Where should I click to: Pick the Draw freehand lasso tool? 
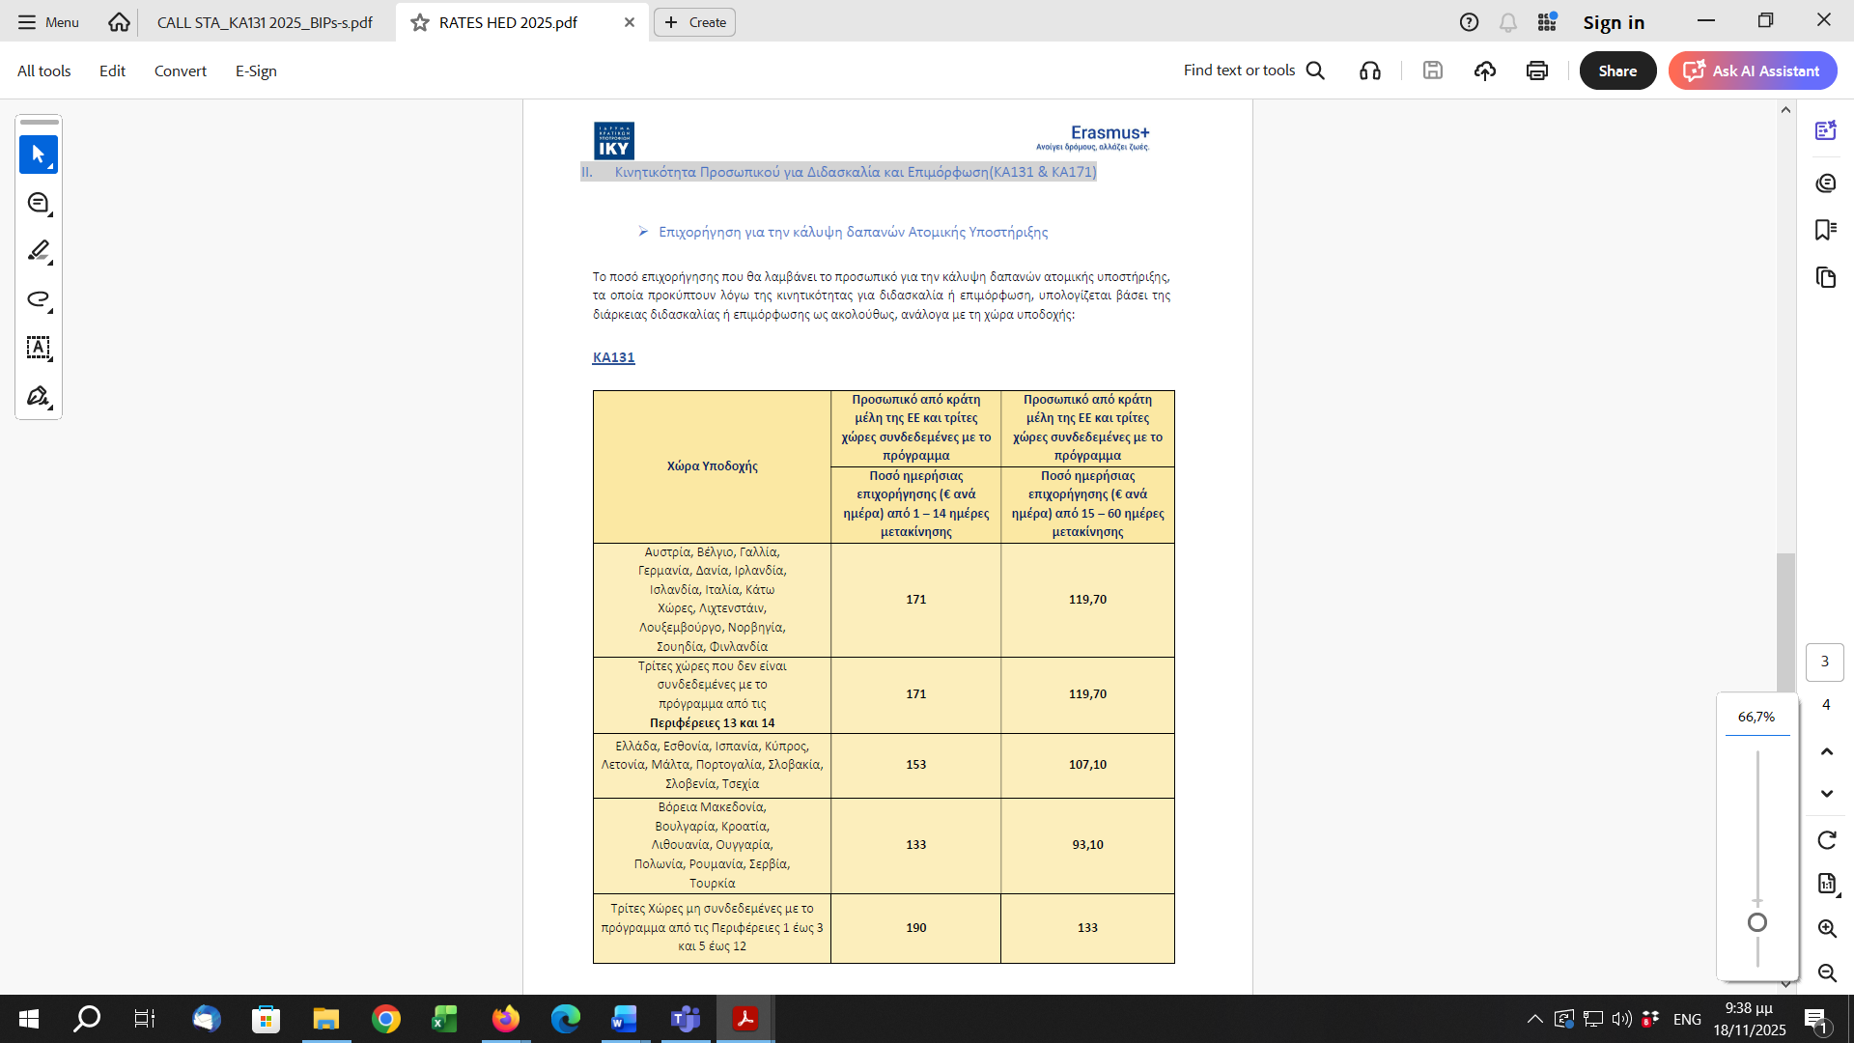[x=39, y=299]
